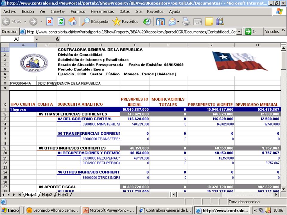The height and width of the screenshot is (215, 287).
Task: Open the Formato menu
Action: (78, 12)
